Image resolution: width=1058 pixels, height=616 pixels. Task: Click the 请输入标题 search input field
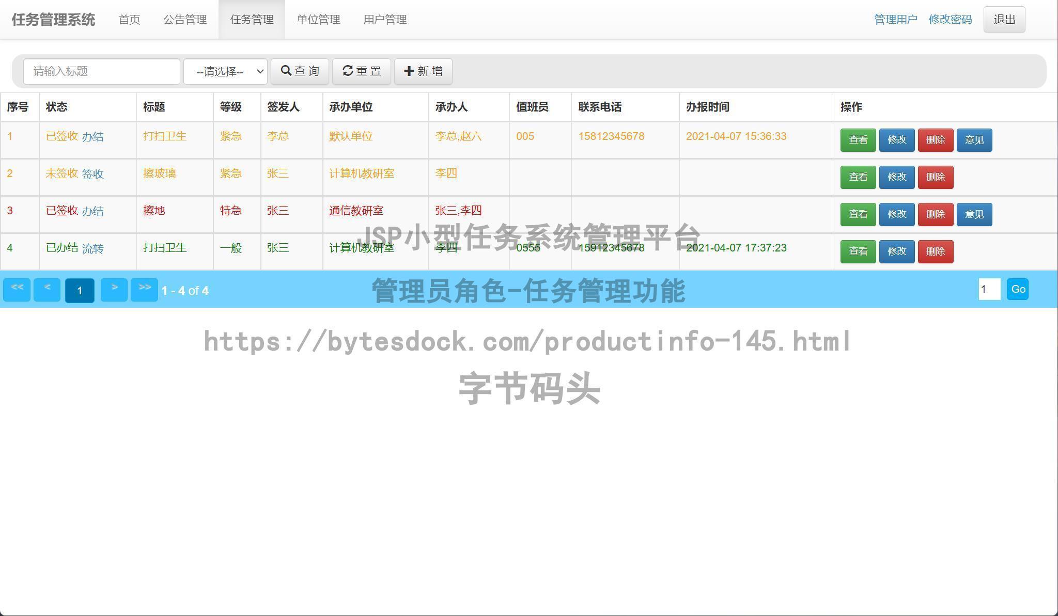coord(101,71)
